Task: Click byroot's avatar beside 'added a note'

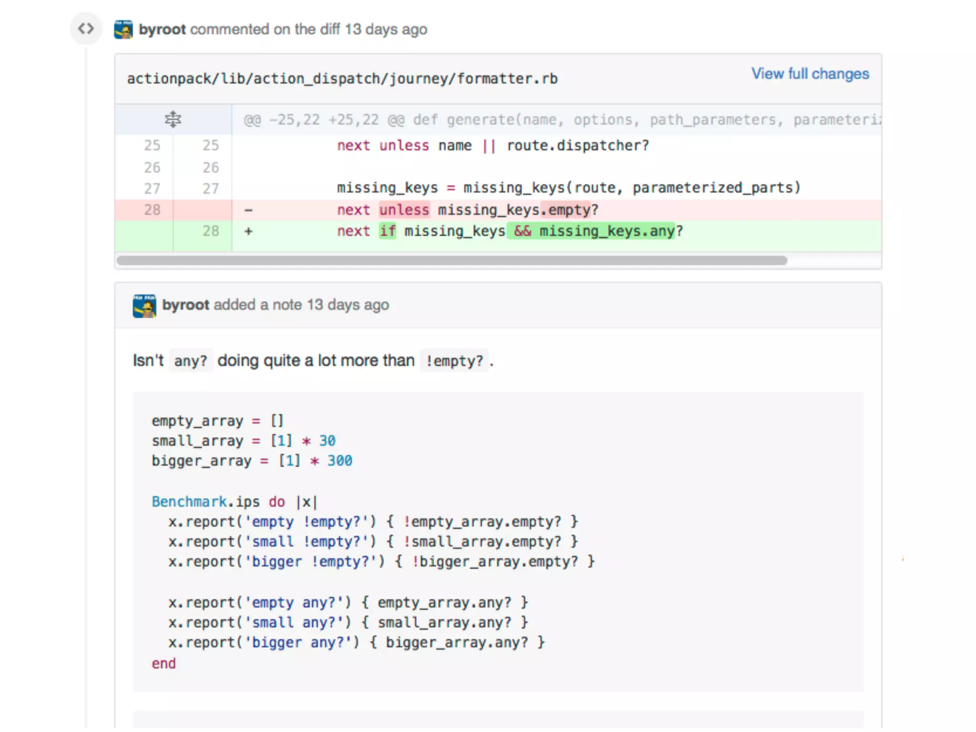Action: (x=144, y=306)
